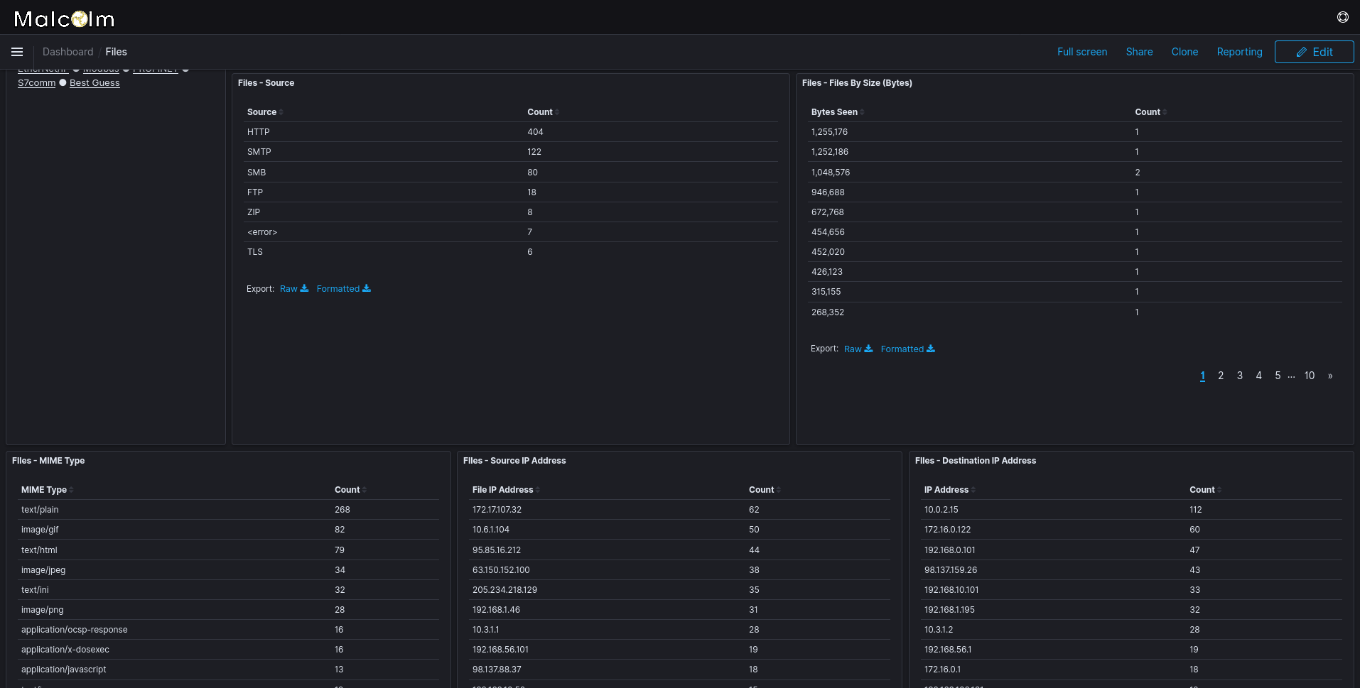The height and width of the screenshot is (688, 1360).
Task: Click the ZIP source row
Action: (511, 212)
